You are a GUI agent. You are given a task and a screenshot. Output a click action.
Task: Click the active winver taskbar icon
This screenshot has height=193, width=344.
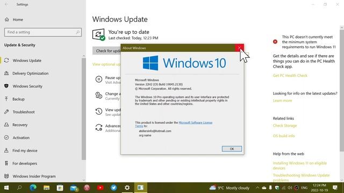(140, 188)
